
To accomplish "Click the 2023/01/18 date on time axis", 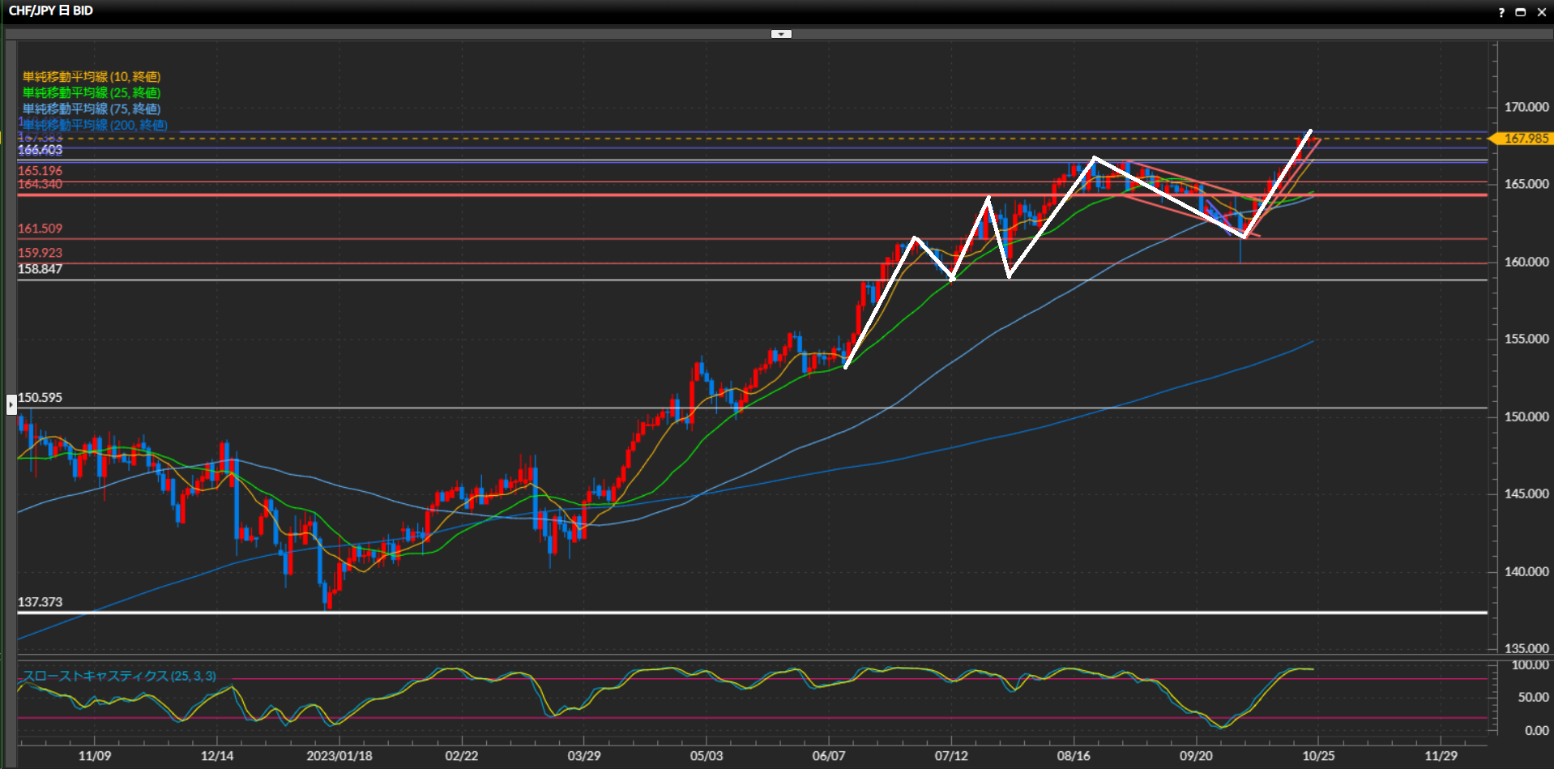I will pos(339,756).
